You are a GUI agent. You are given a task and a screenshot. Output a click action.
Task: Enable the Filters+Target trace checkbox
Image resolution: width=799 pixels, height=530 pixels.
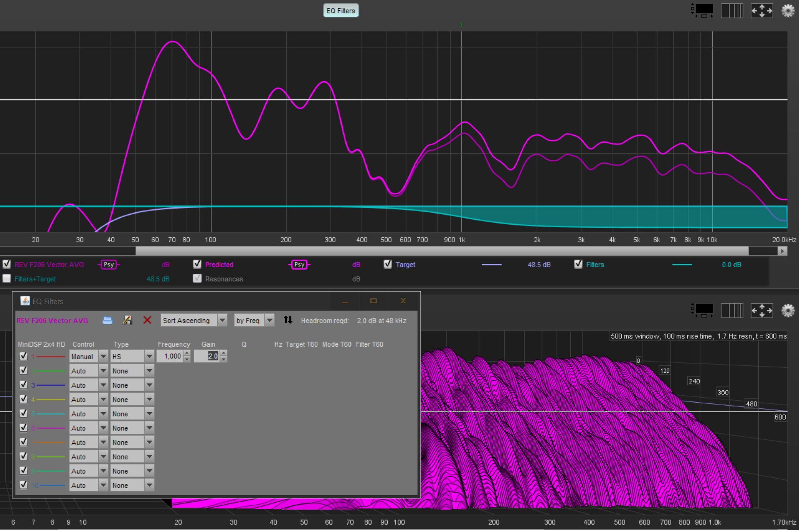pos(7,279)
